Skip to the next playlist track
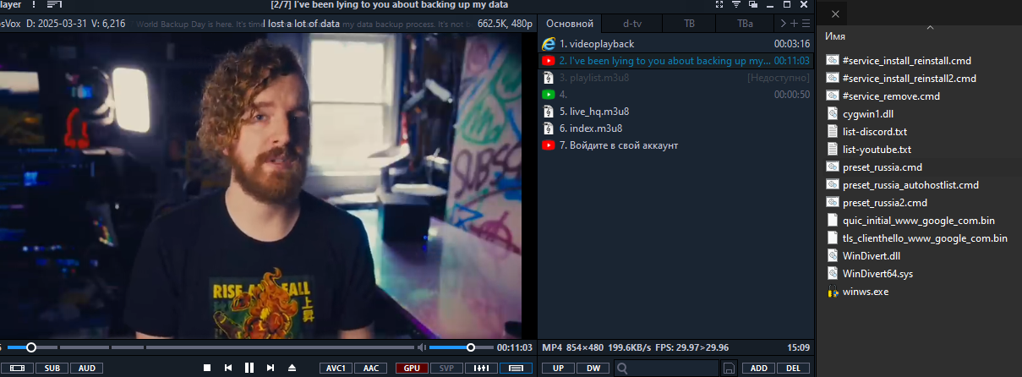 click(x=271, y=368)
